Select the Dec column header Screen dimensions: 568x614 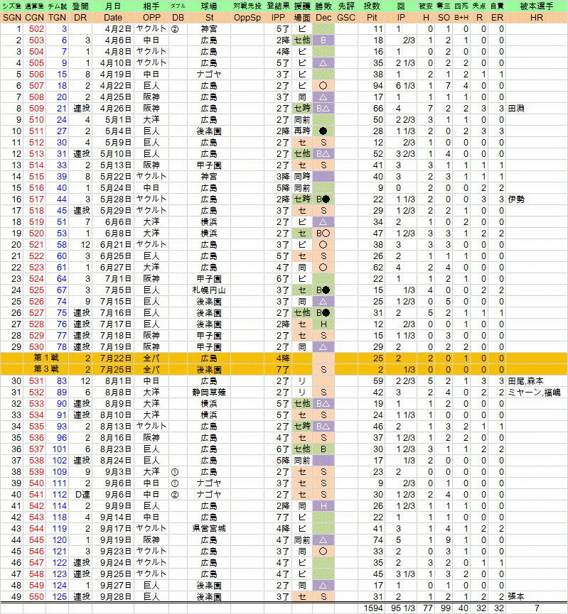coord(323,18)
